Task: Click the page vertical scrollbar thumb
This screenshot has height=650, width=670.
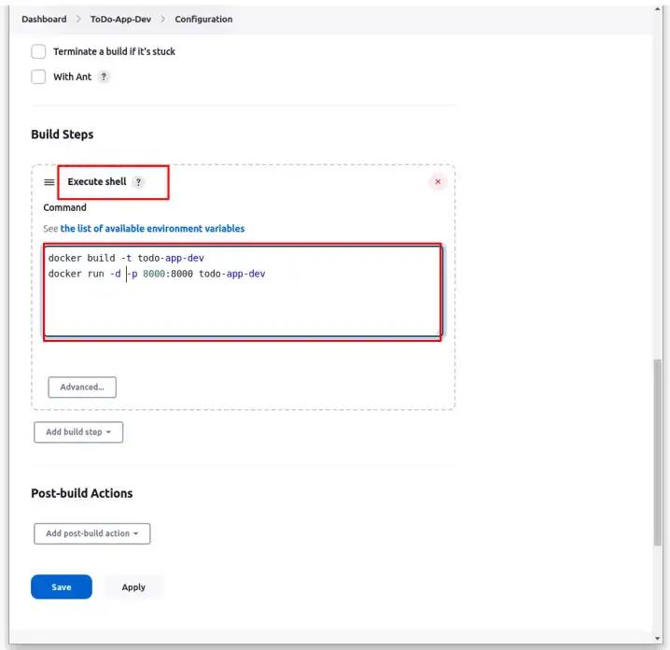Action: 657,452
